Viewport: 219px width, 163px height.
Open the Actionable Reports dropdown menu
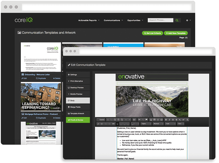click(89, 20)
